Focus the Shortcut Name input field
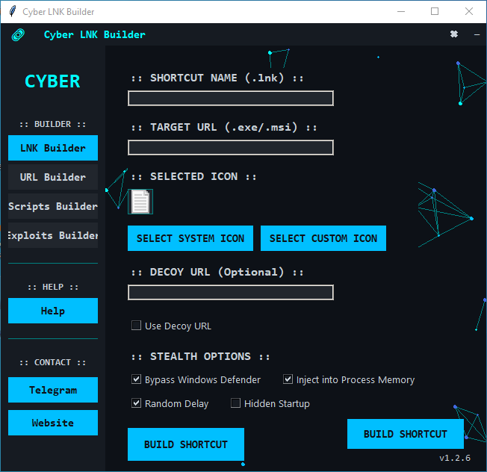487x472 pixels. tap(231, 99)
